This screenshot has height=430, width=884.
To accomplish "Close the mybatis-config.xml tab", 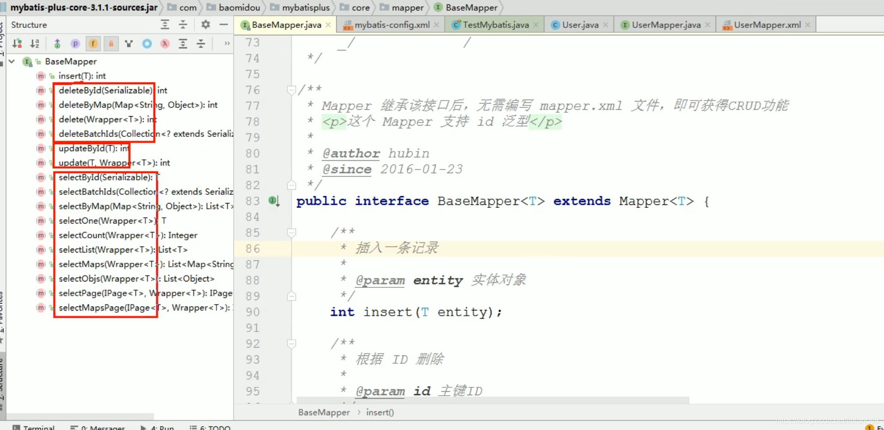I will [436, 25].
